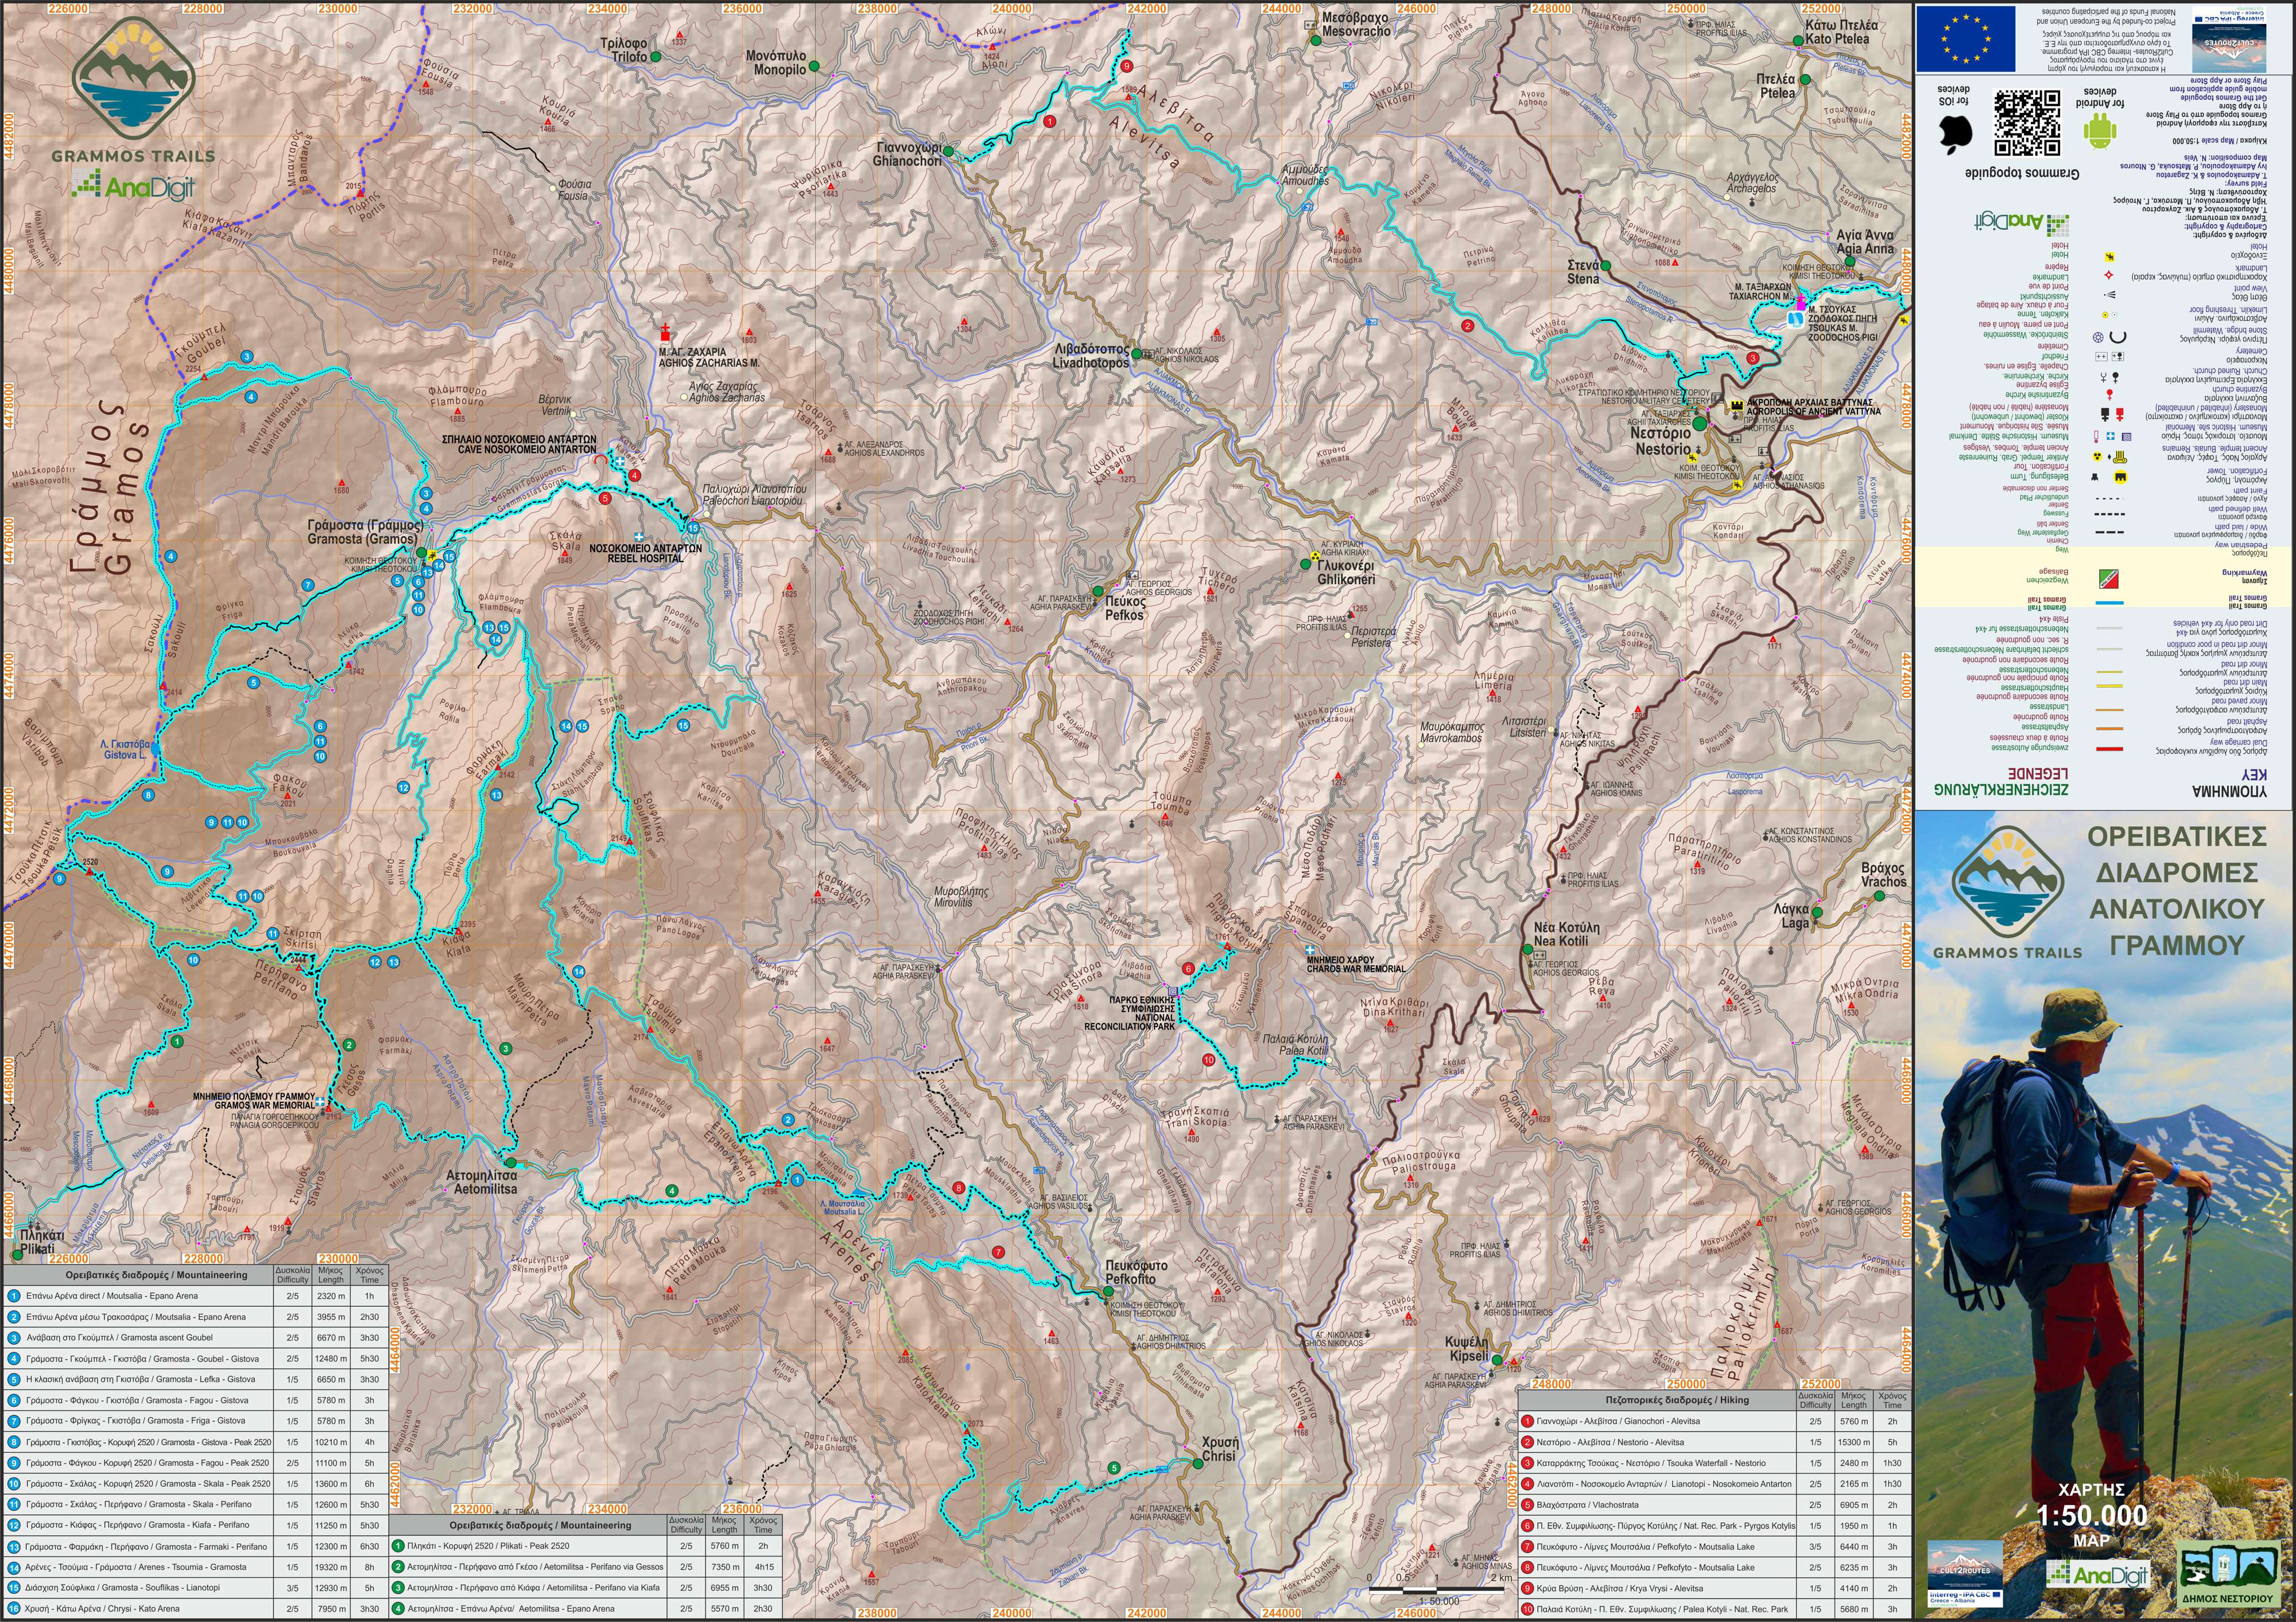Viewport: 2296px width, 1622px height.
Task: Click the 'CAVE NOSOKOMEIO ANTARTON' map label
Action: click(x=527, y=450)
